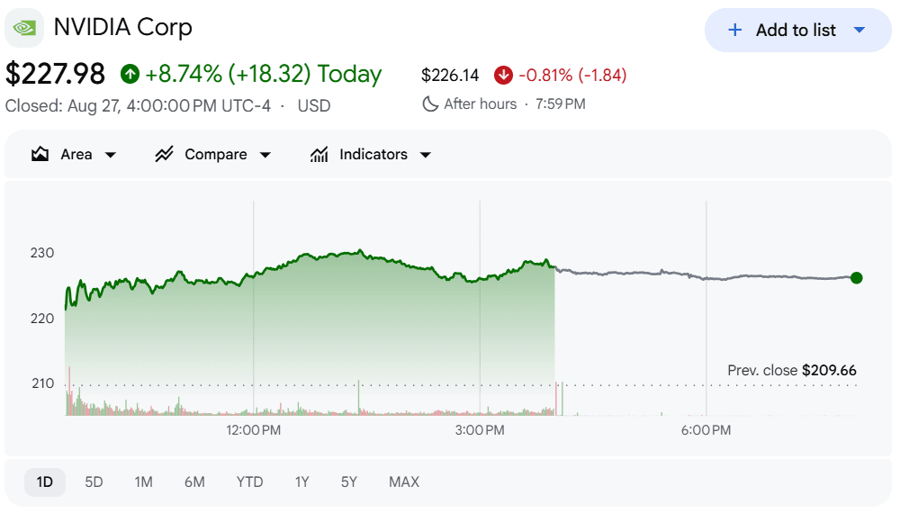Select the YTD time range

coord(250,482)
